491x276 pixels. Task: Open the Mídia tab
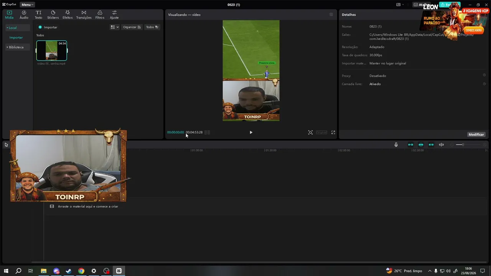(x=9, y=15)
